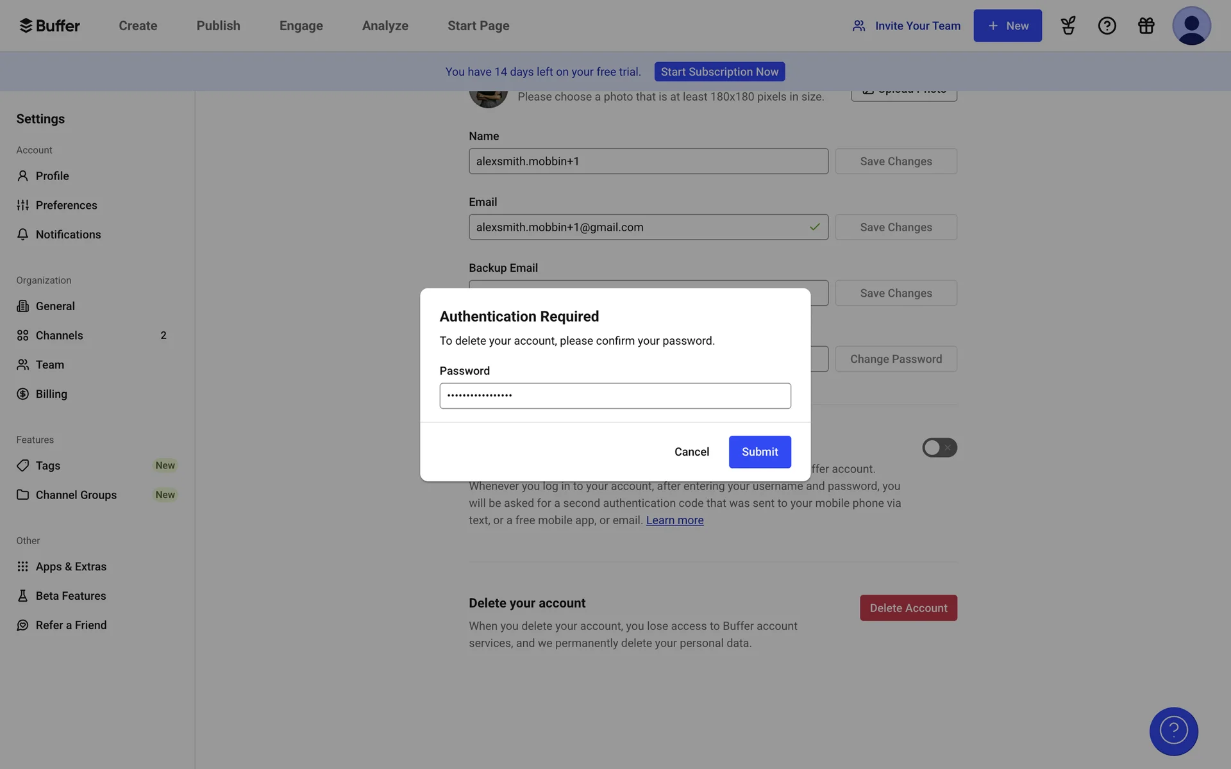Click the Start Subscription Now button

tap(719, 72)
